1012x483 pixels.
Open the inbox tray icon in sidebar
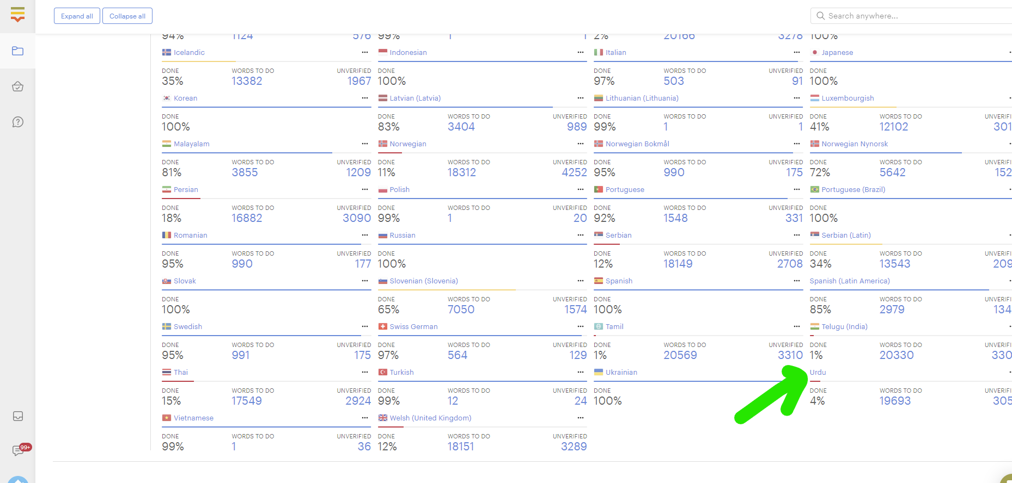pos(17,416)
